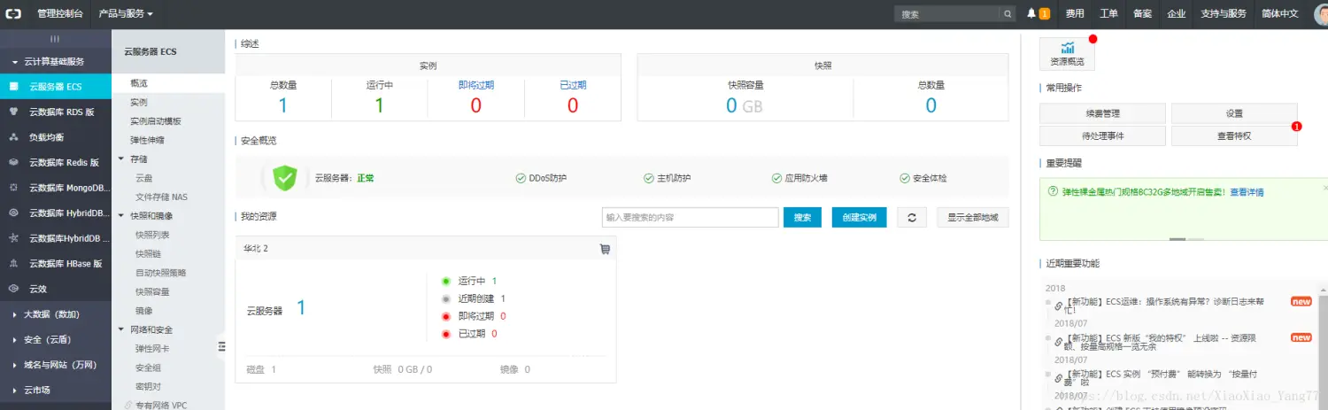Click the 应用防火墙 check icon
Viewport: 1328px width, 410px height.
pyautogui.click(x=776, y=178)
